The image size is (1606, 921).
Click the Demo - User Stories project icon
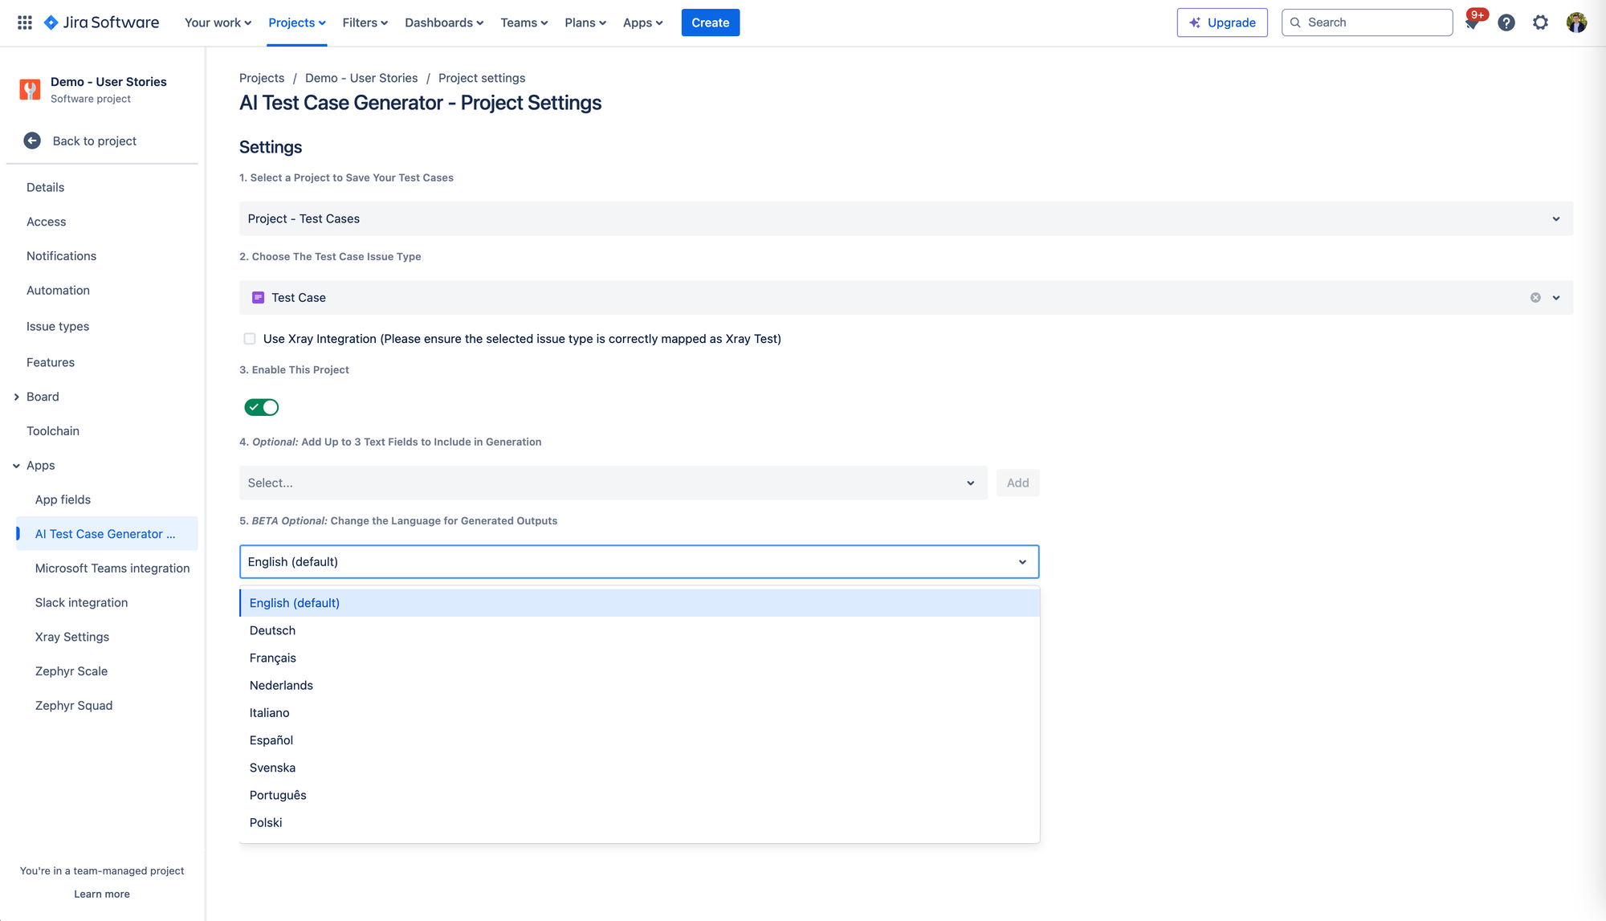(30, 89)
